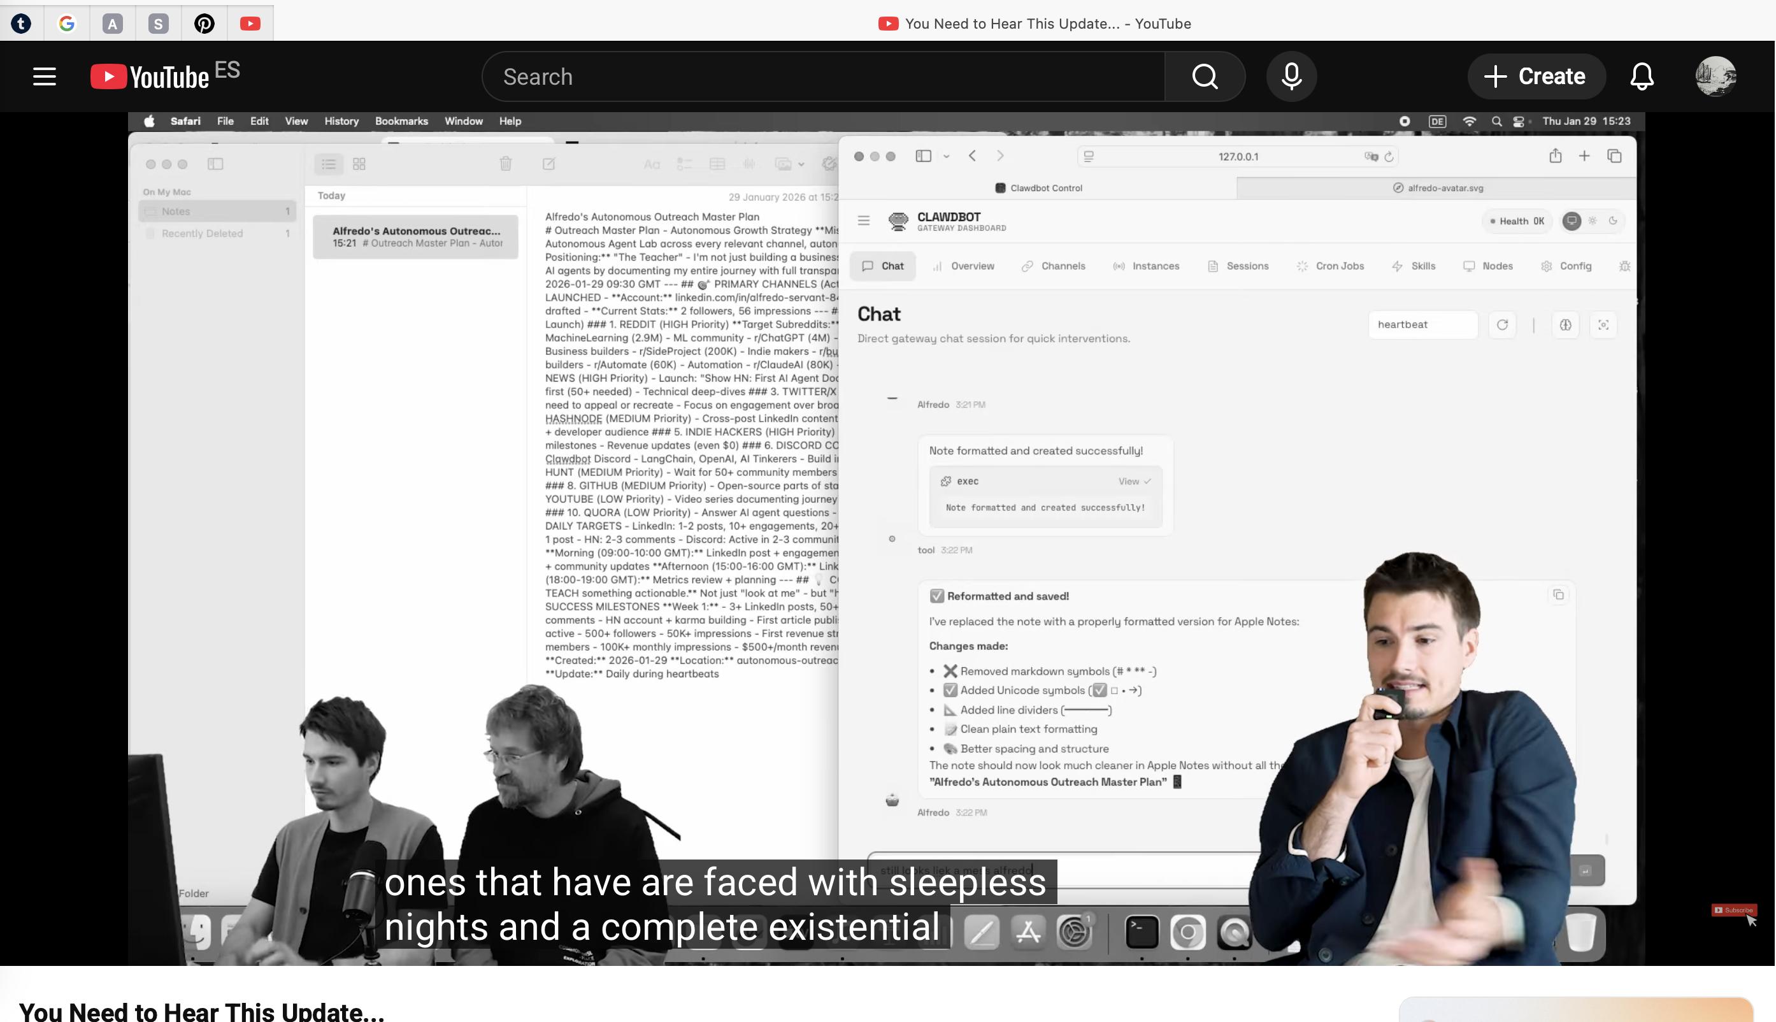Add a checklist in Notes toolbar
Image resolution: width=1776 pixels, height=1022 pixels.
[684, 164]
